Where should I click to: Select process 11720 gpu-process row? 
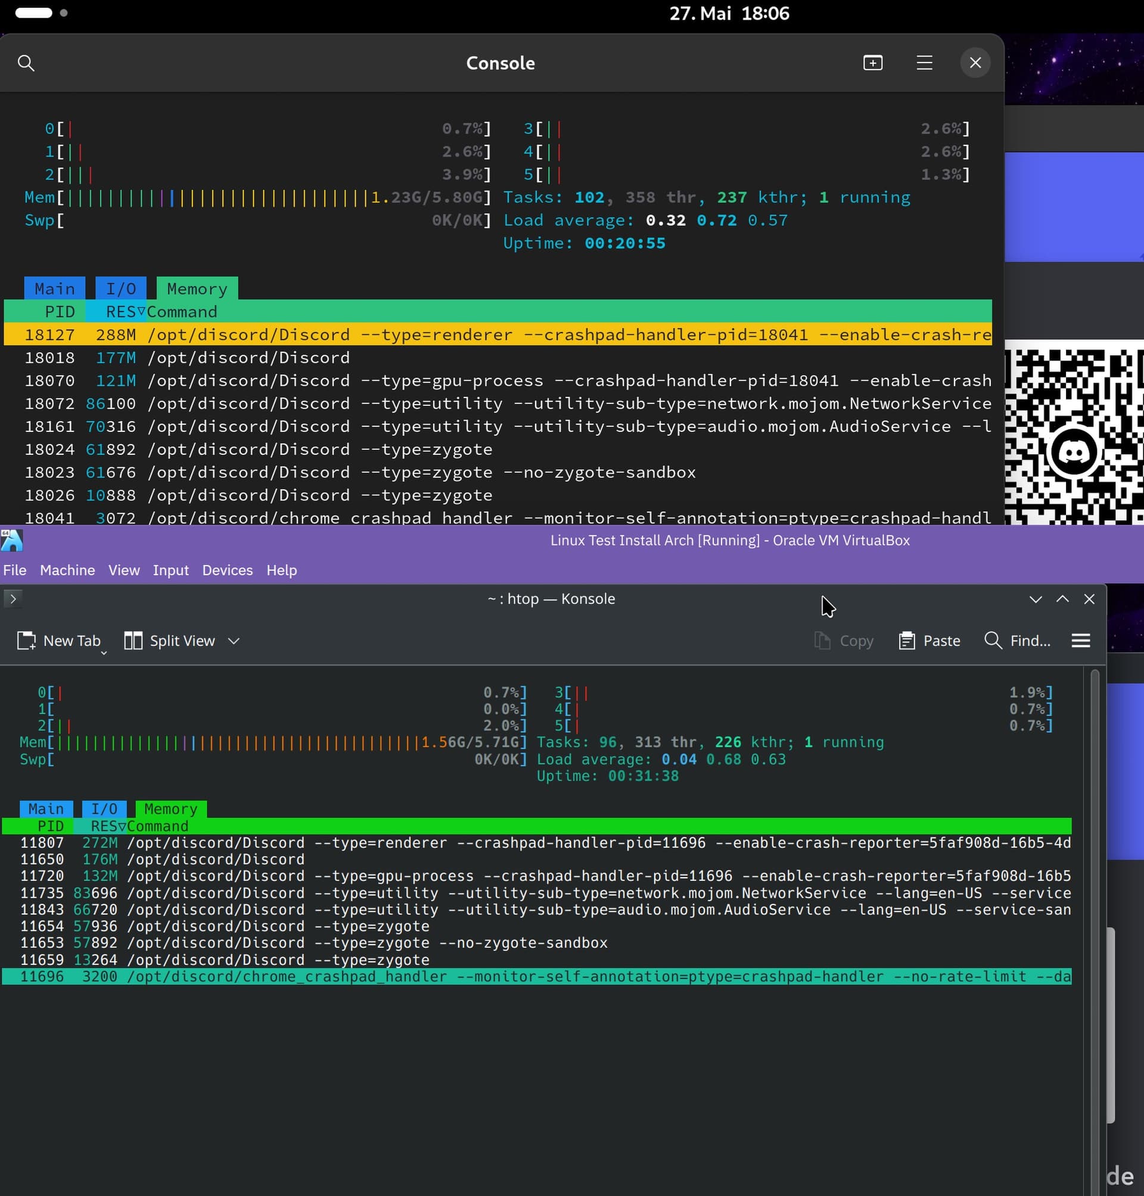click(x=537, y=876)
